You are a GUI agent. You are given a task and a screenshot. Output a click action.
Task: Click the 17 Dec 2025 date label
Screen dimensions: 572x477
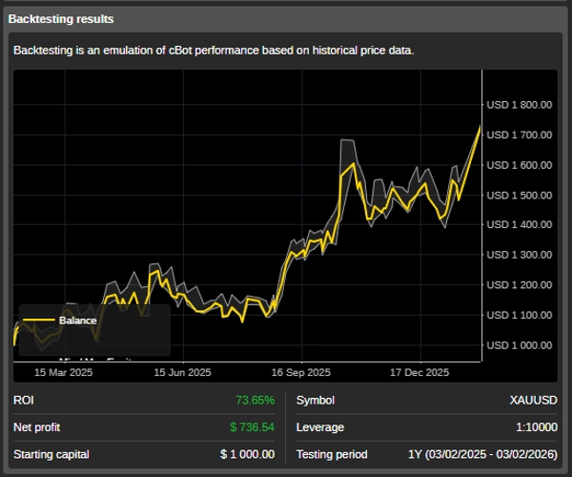point(419,372)
